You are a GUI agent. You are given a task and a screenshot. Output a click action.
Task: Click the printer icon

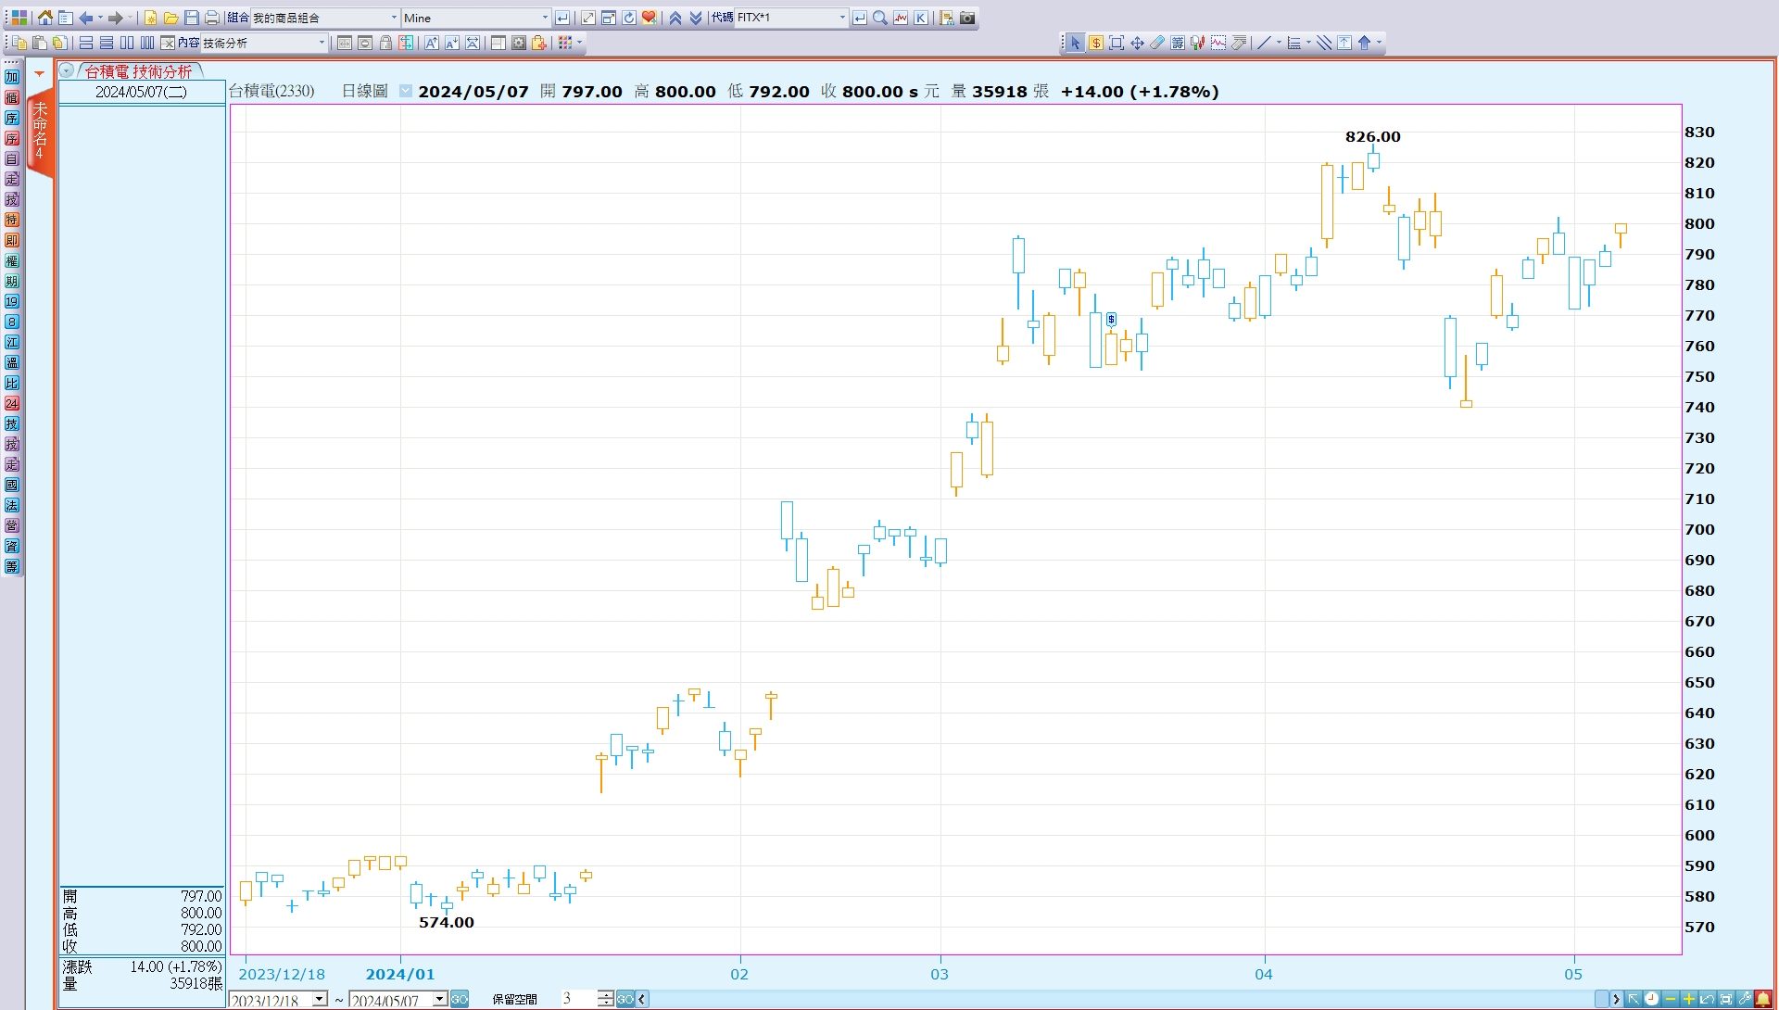point(212,18)
